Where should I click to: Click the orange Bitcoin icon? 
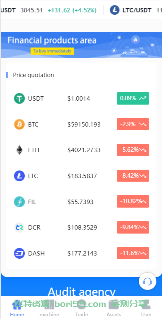coord(19,124)
